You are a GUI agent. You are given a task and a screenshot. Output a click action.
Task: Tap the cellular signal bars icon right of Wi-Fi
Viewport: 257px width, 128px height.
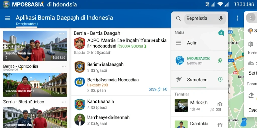tap(227, 4)
